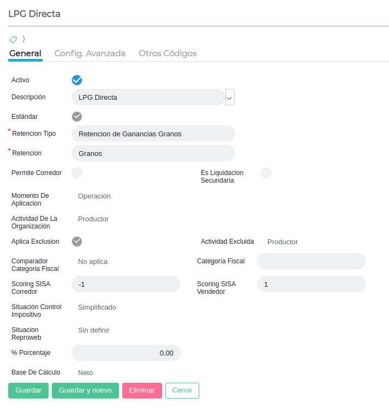389x416 pixels.
Task: Click the Eliminar button
Action: pos(142,390)
